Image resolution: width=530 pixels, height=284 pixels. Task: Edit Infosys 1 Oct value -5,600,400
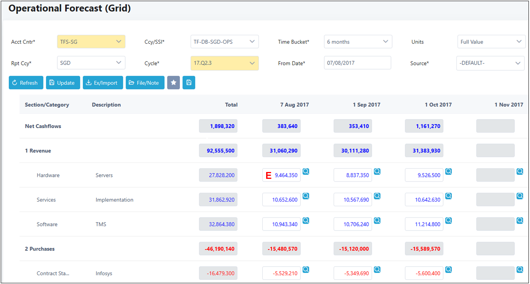point(424,273)
